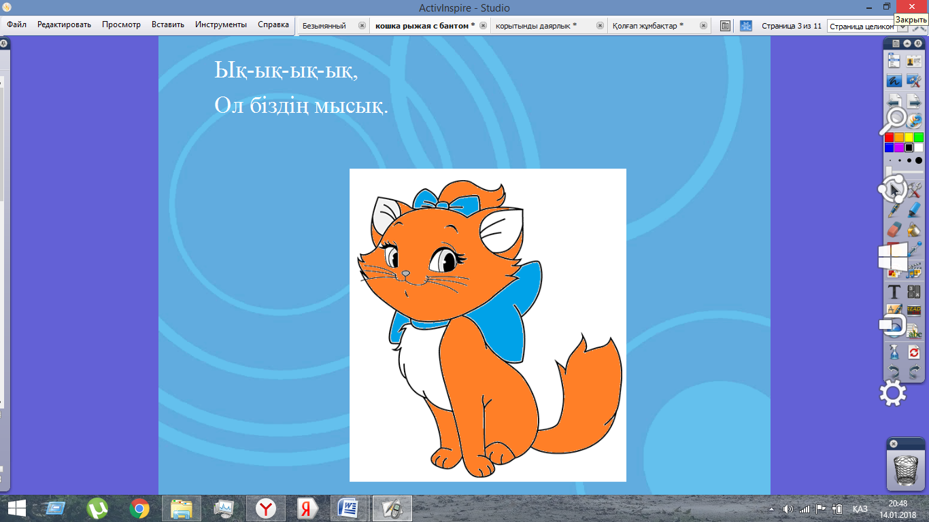Select the orange cat picture on the page
The height and width of the screenshot is (522, 929).
(488, 325)
